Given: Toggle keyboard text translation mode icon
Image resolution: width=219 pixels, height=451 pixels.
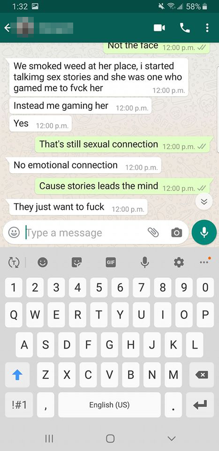Looking at the screenshot, I should pos(14,262).
